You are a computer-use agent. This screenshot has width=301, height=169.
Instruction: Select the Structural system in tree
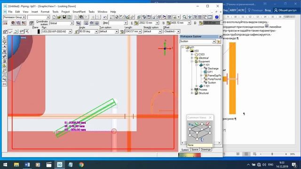tap(204, 93)
